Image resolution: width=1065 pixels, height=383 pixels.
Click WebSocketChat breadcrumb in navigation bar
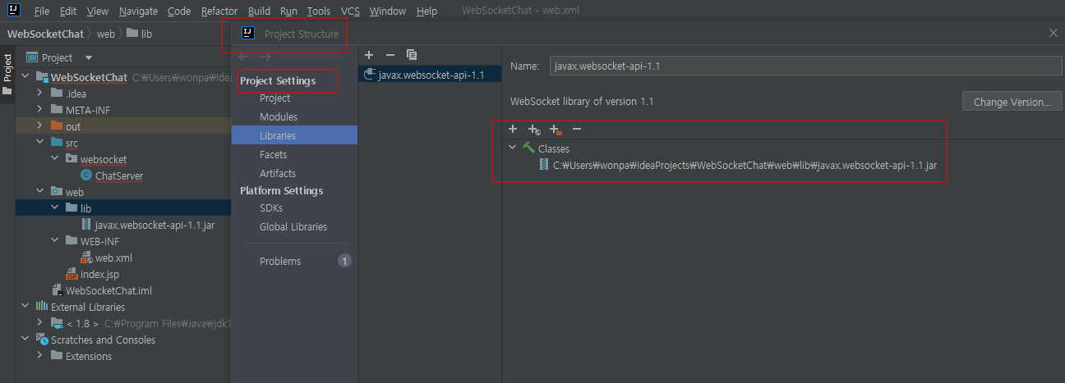(45, 34)
